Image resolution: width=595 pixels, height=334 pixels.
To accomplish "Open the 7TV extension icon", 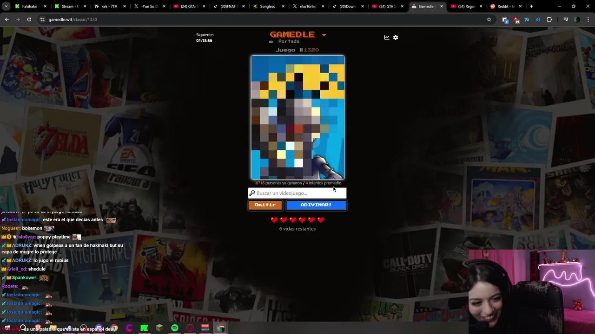I will coord(527,19).
